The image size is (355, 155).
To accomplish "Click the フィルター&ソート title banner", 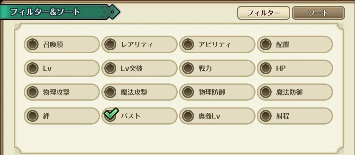I will (59, 12).
